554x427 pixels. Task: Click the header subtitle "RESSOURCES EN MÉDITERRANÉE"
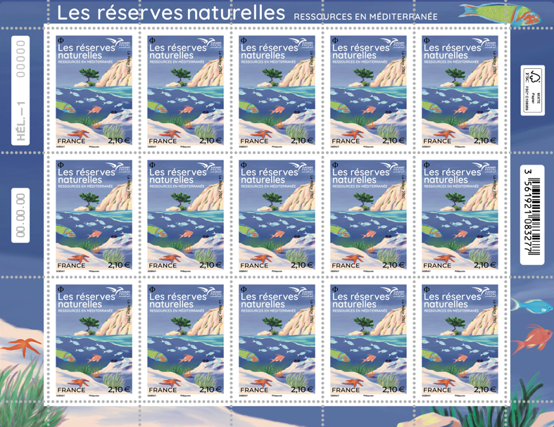tap(365, 17)
